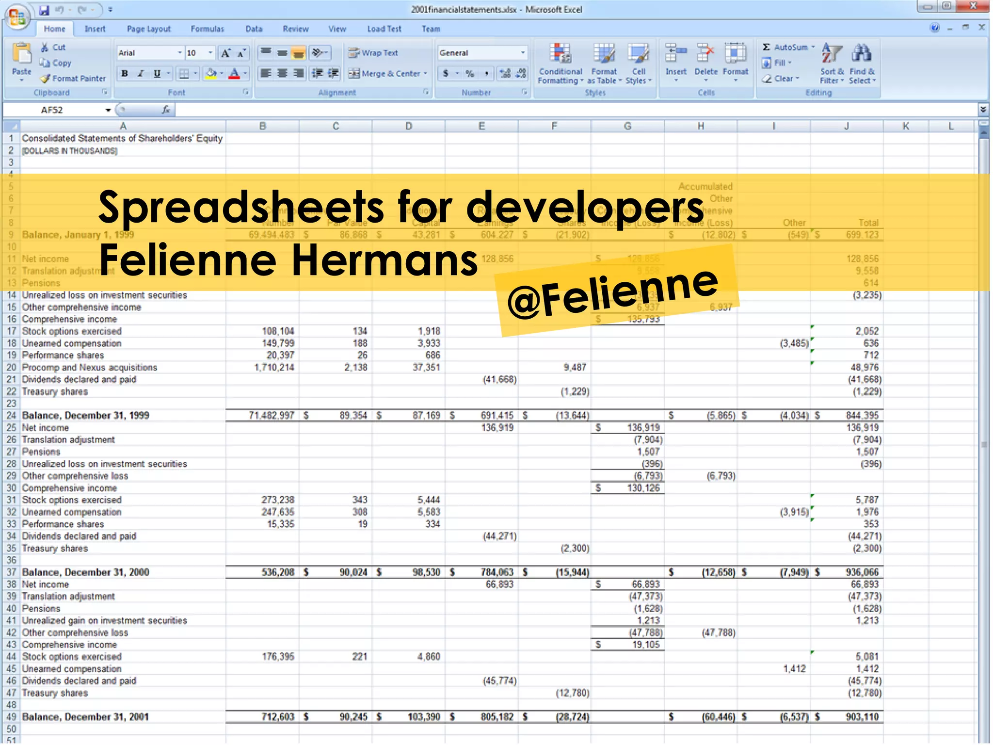Click the Merge & Center icon
Screen dimensions: 993x745
354,74
